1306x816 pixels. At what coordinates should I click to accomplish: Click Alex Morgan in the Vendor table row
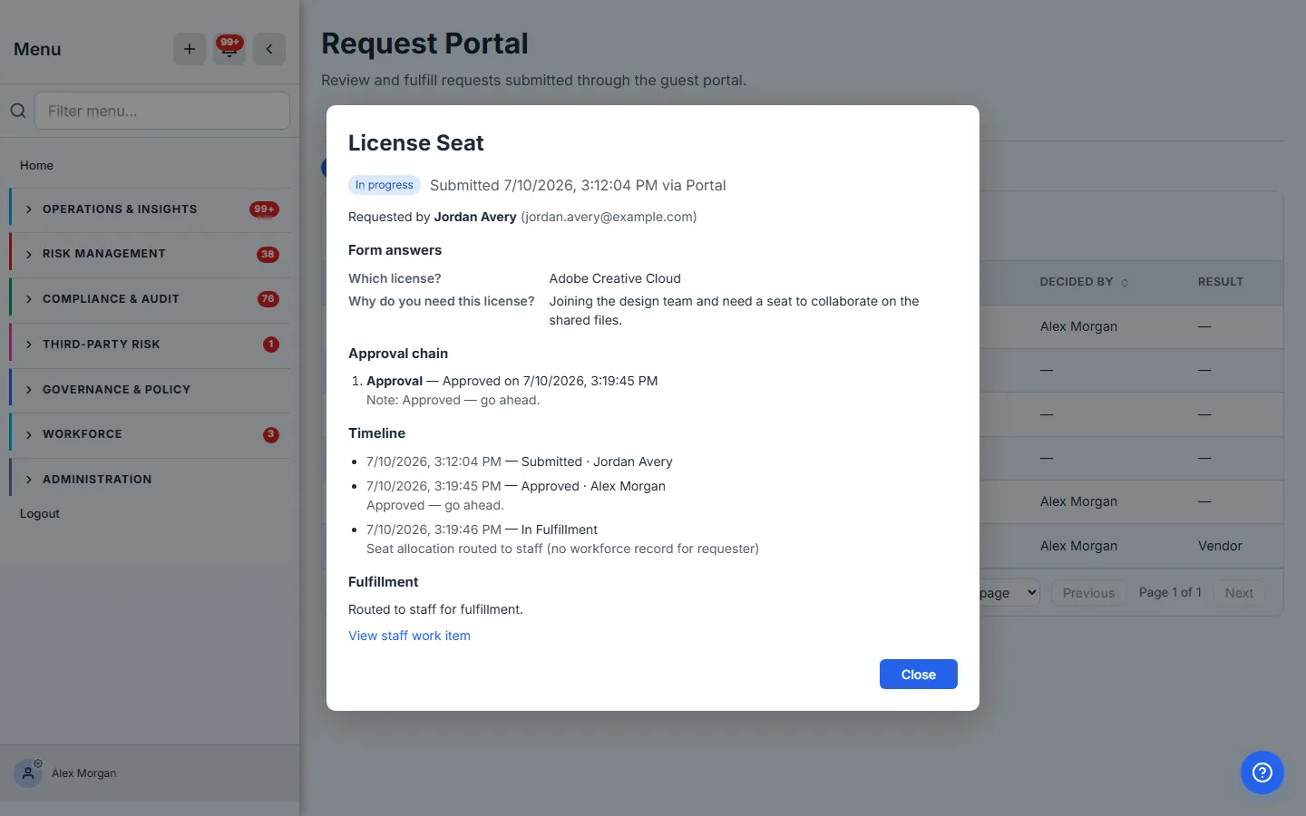1078,546
